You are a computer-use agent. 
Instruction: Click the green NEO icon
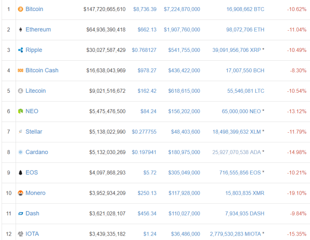pyautogui.click(x=20, y=111)
